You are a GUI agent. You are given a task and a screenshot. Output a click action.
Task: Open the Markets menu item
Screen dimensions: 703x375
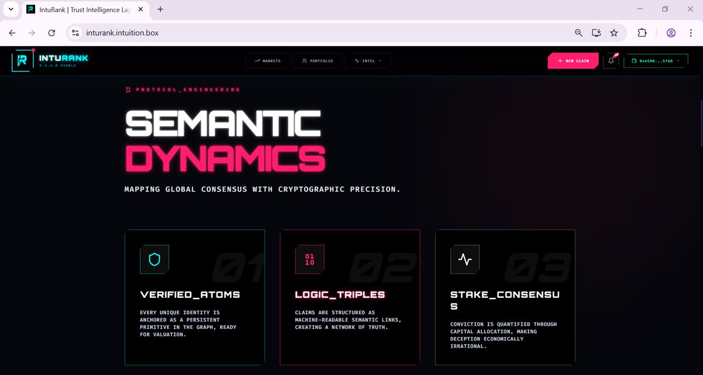[268, 61]
